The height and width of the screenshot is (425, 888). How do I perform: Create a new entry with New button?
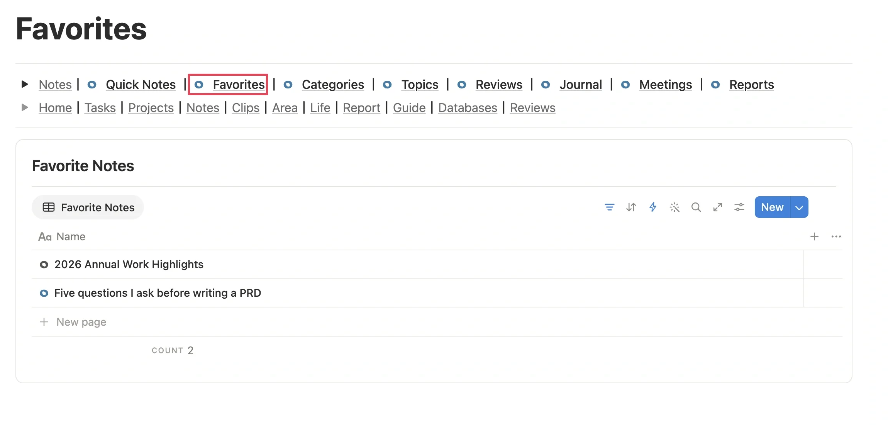[772, 207]
